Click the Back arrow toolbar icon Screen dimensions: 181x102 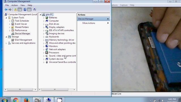[x=6, y=10]
